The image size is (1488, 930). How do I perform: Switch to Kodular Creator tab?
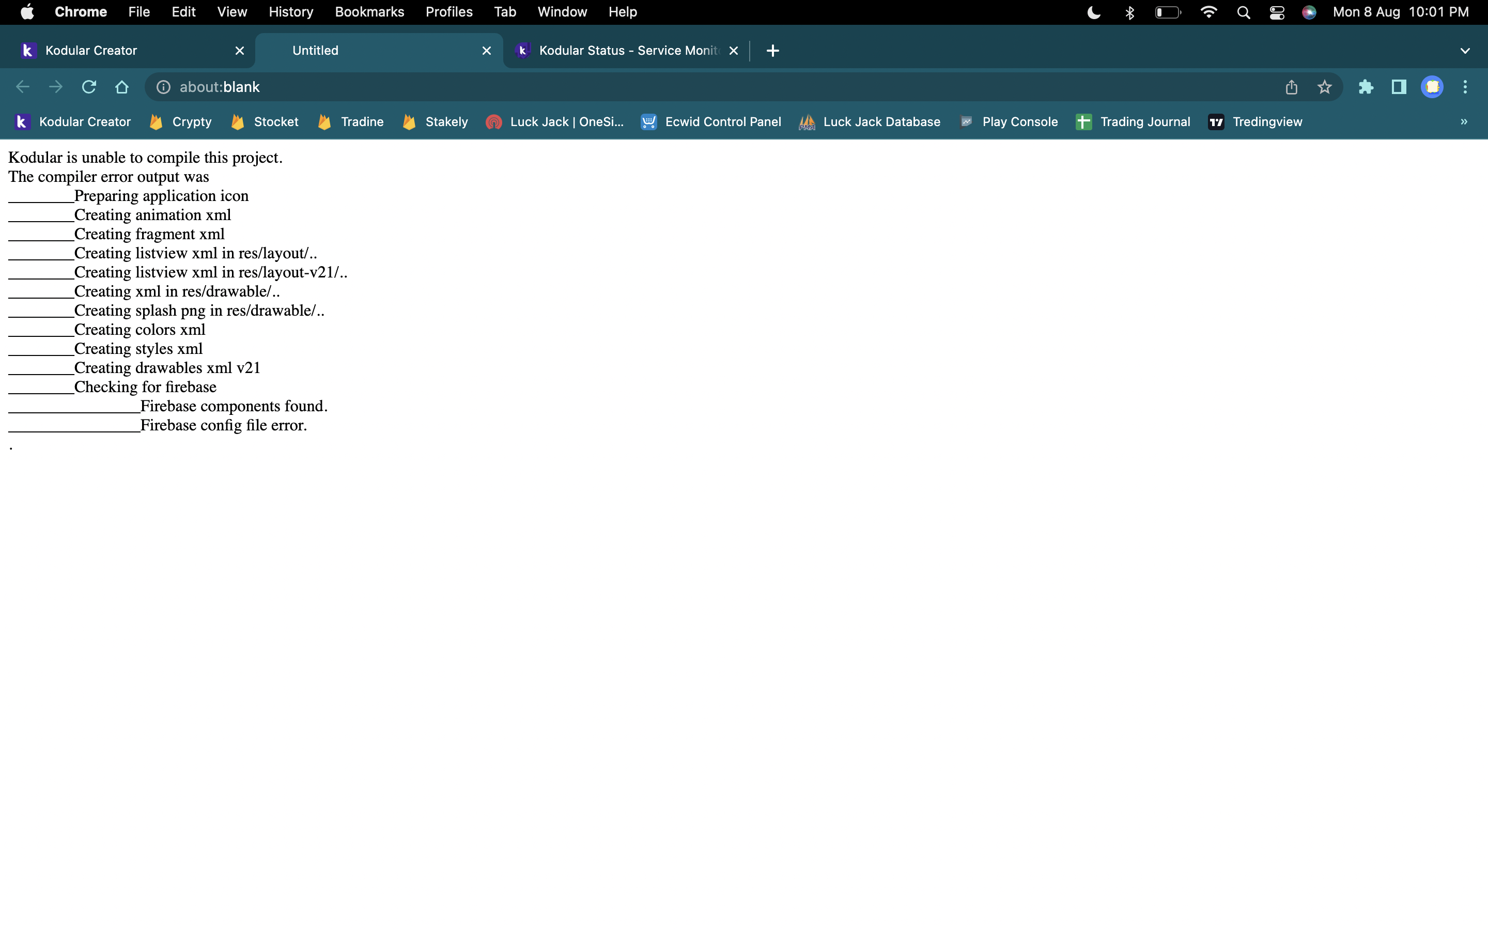(91, 51)
